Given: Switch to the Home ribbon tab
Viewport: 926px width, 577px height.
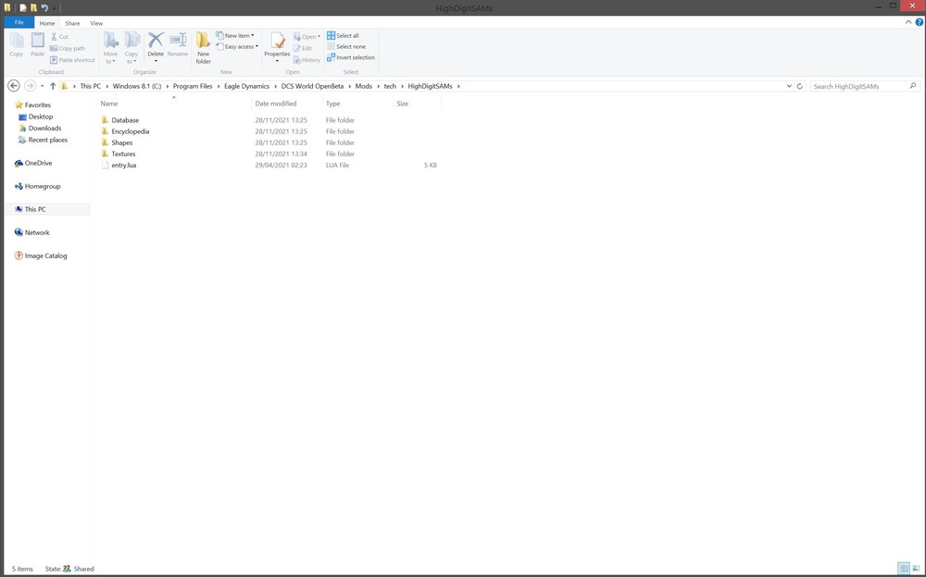Looking at the screenshot, I should (x=47, y=23).
